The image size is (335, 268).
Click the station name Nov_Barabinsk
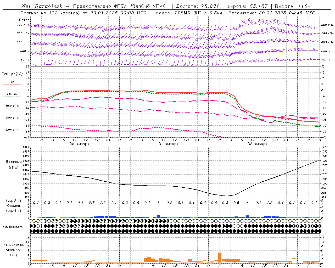point(42,6)
